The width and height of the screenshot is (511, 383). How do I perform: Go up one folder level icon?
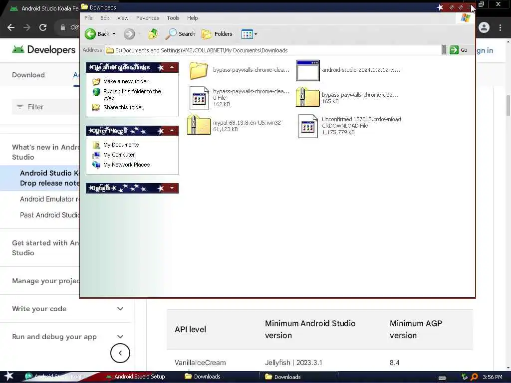(153, 34)
